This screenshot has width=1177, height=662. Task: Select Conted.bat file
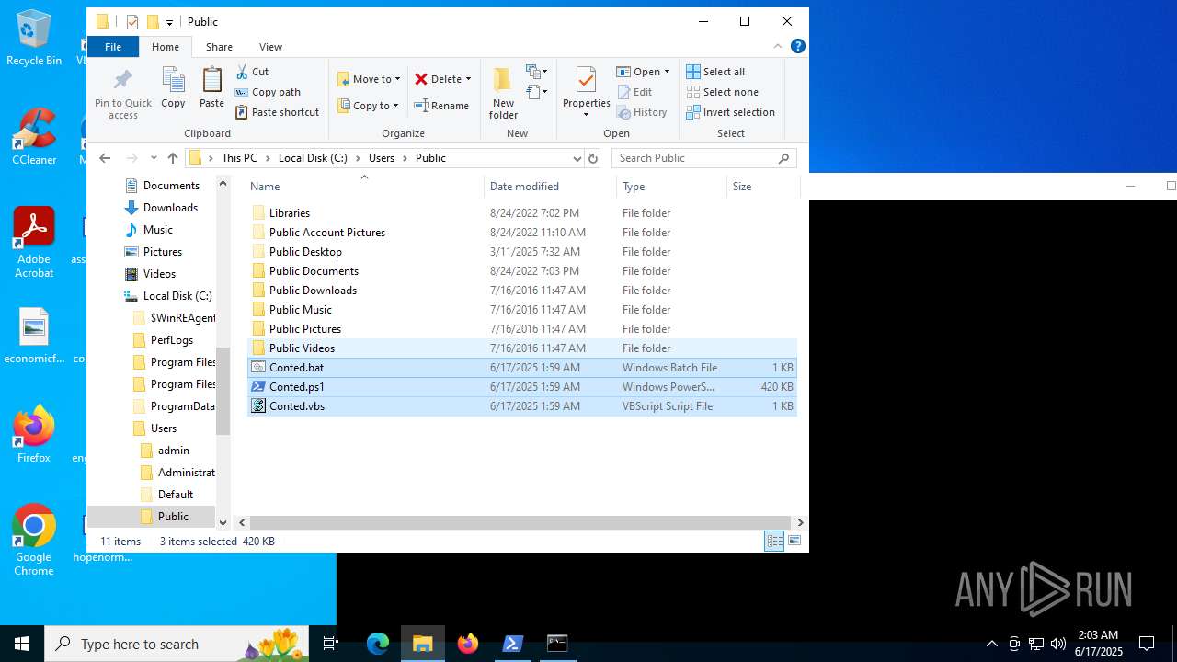click(521, 368)
